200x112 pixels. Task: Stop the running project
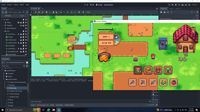click(176, 5)
